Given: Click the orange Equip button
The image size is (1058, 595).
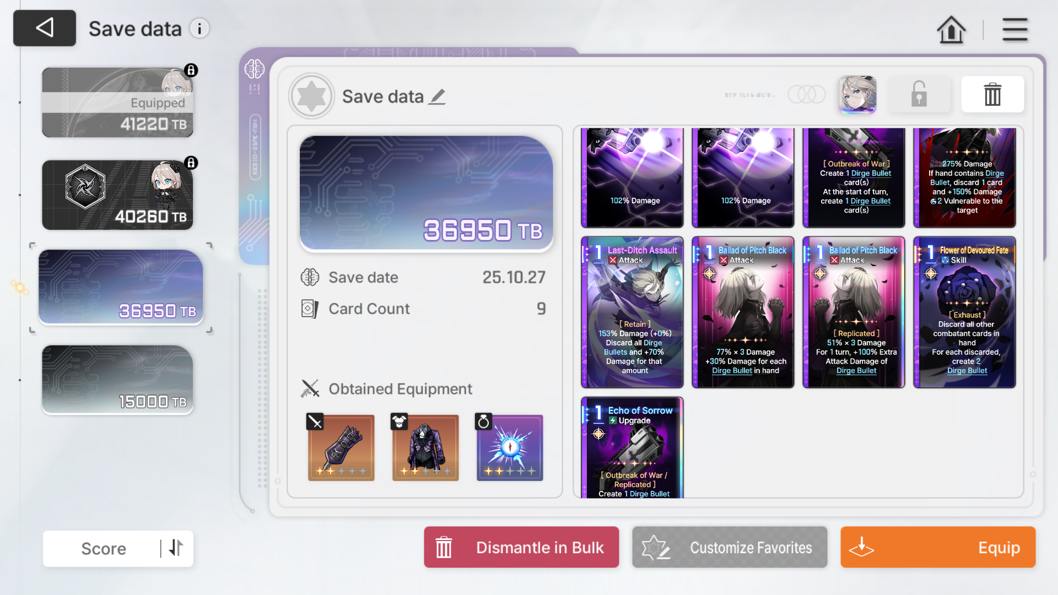Looking at the screenshot, I should pos(938,547).
